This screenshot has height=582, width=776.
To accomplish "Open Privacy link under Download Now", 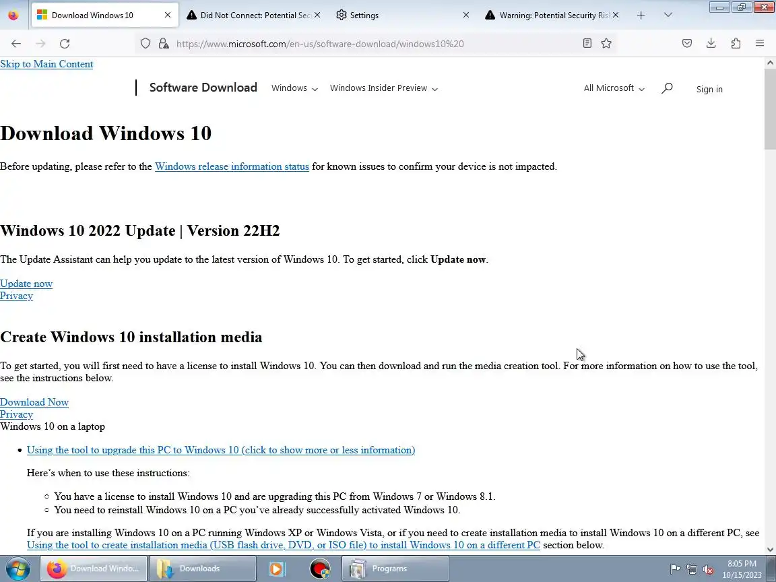I will pyautogui.click(x=16, y=415).
